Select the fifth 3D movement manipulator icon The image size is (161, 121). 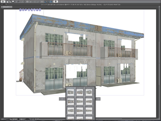click(32, 10)
